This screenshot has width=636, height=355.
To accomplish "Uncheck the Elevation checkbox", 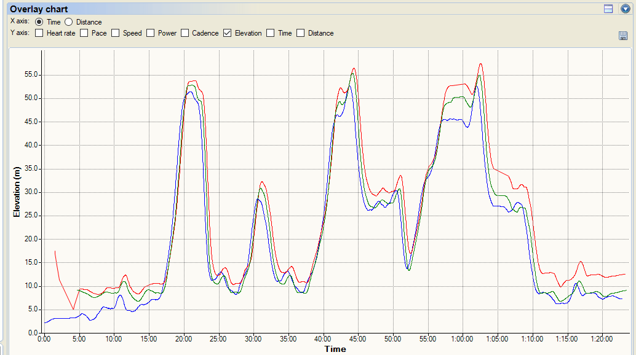I will click(x=227, y=33).
